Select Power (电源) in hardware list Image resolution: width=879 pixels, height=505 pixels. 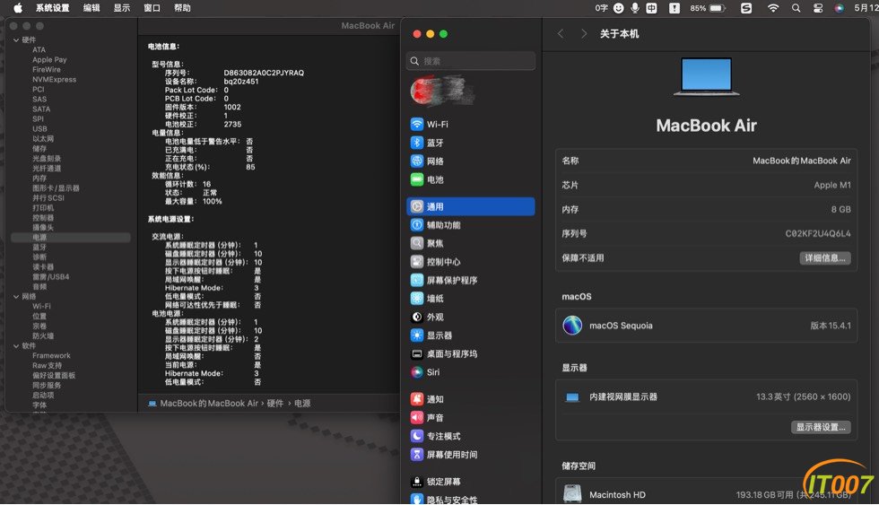[71, 238]
